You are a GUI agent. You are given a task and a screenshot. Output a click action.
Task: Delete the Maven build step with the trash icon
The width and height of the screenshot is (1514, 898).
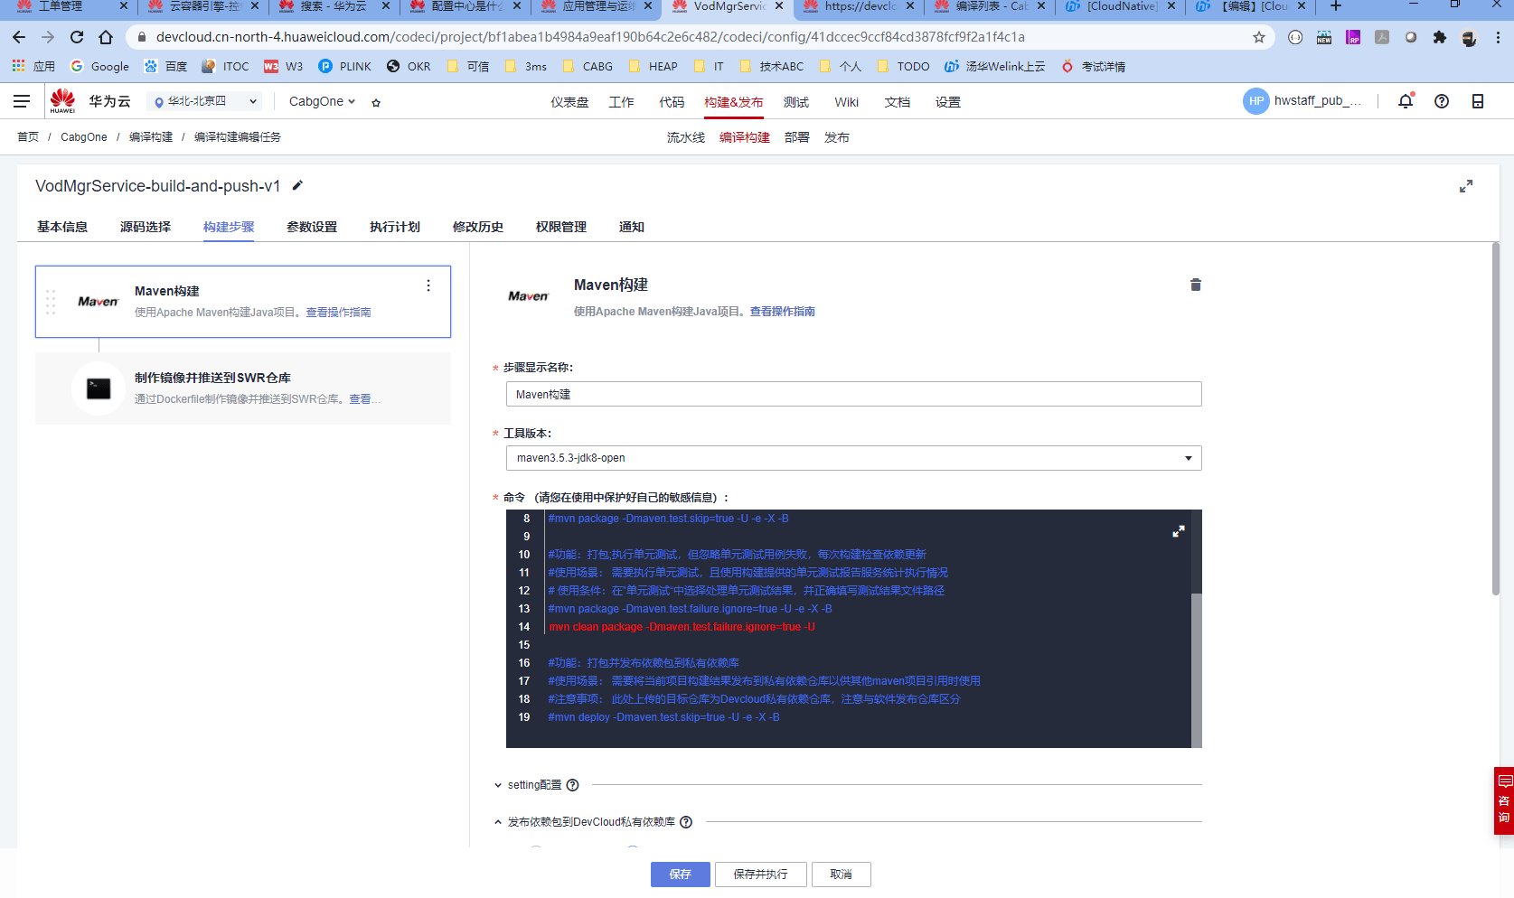[x=1196, y=285]
